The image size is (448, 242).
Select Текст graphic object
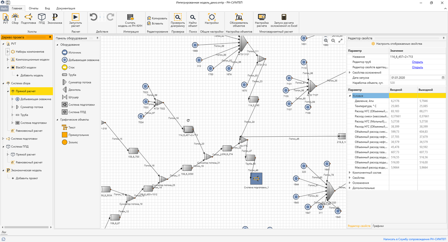(x=68, y=127)
